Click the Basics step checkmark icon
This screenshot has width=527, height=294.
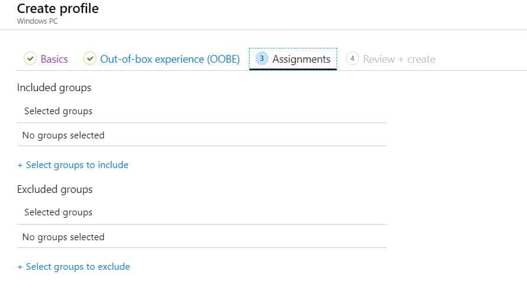[30, 59]
